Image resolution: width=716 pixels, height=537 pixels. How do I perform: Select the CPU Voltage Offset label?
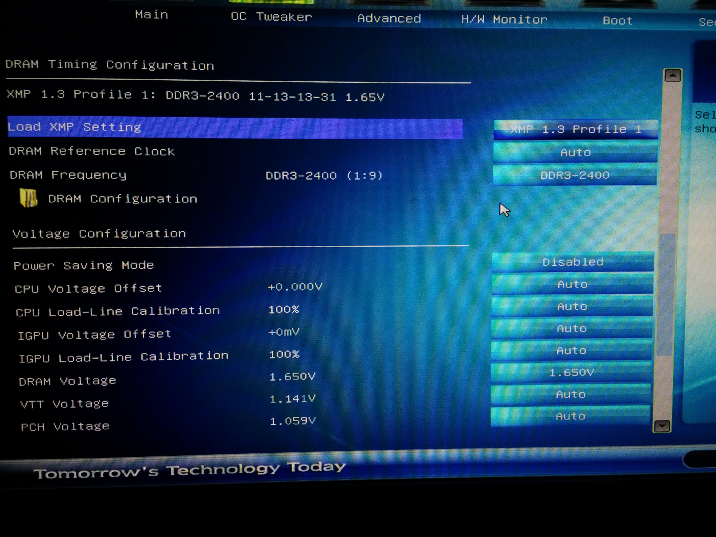88,288
